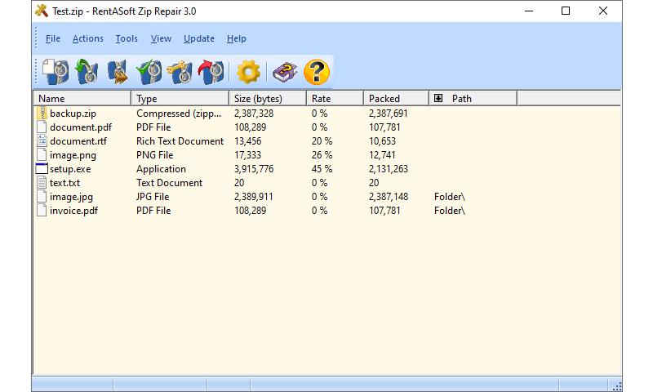
Task: Click the 45 % rate value
Action: (322, 169)
